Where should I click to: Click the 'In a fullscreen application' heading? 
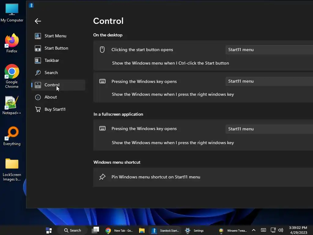[118, 114]
